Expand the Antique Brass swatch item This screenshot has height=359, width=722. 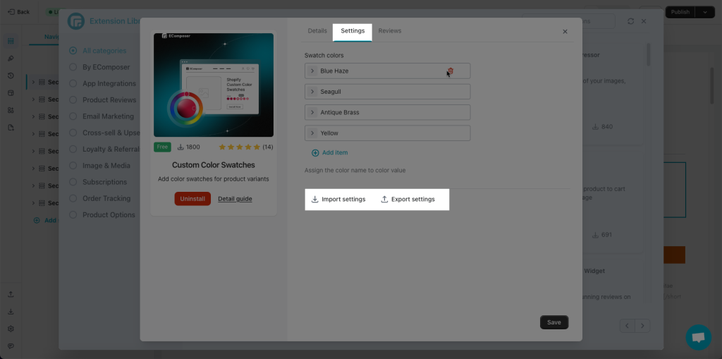(312, 112)
